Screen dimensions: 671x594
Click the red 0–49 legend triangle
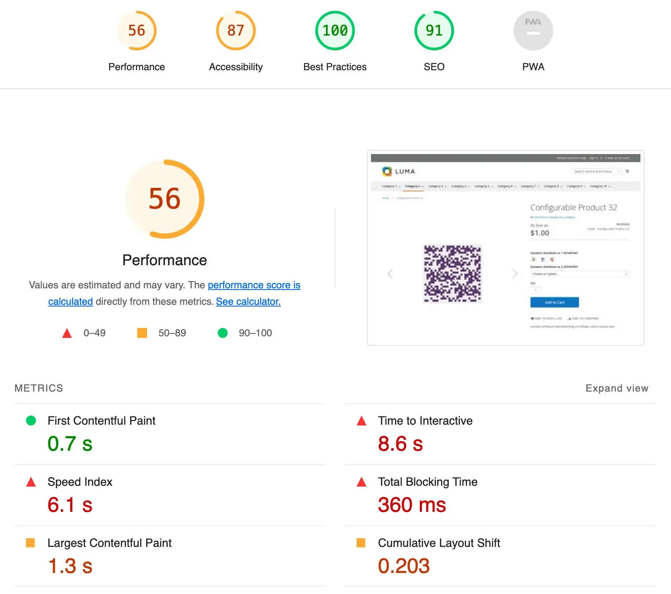pos(67,333)
